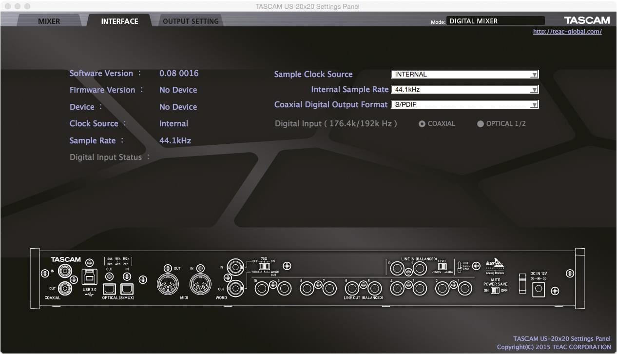Click LINE IN balanced jack 9
Screen dimensions: 617x354
[x=420, y=269]
